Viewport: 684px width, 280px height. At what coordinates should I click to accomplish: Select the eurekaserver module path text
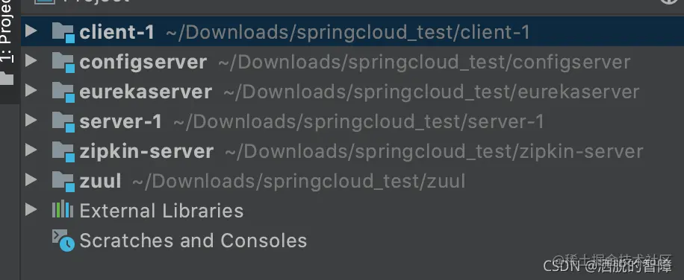(x=432, y=92)
